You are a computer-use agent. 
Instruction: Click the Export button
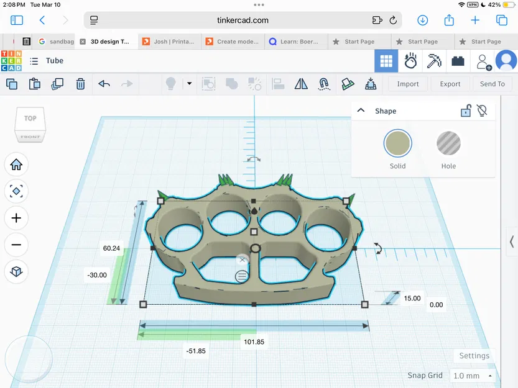tap(450, 83)
